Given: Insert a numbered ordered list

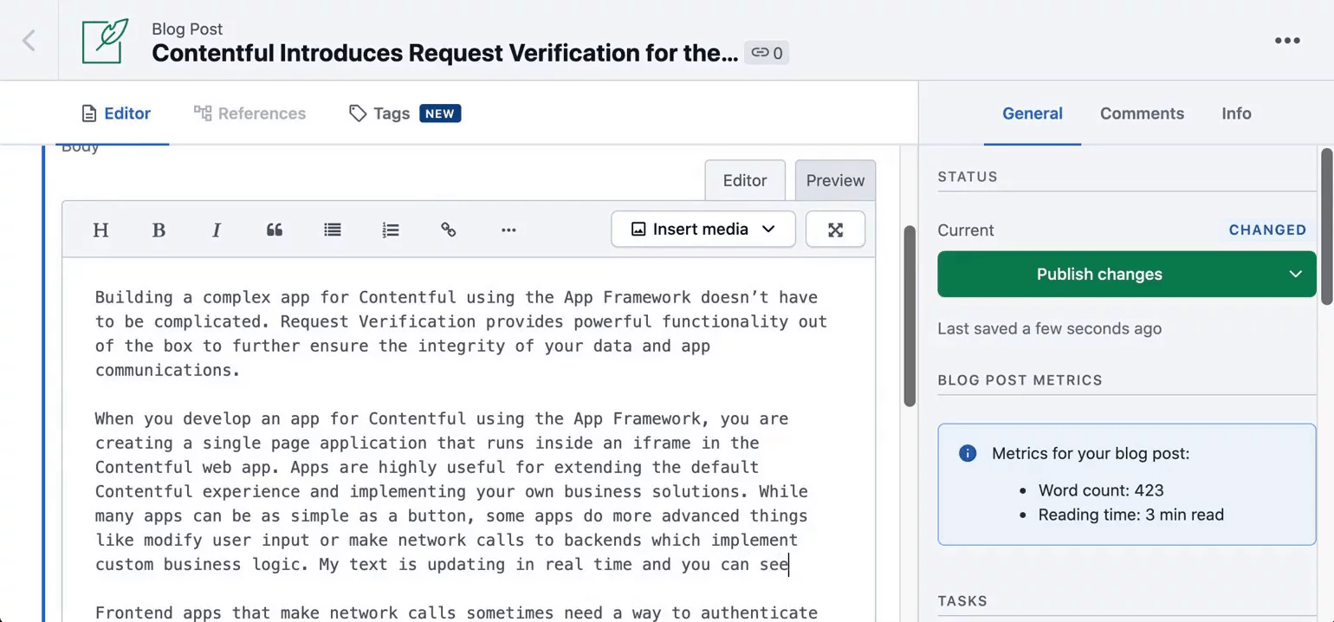Looking at the screenshot, I should [x=391, y=230].
